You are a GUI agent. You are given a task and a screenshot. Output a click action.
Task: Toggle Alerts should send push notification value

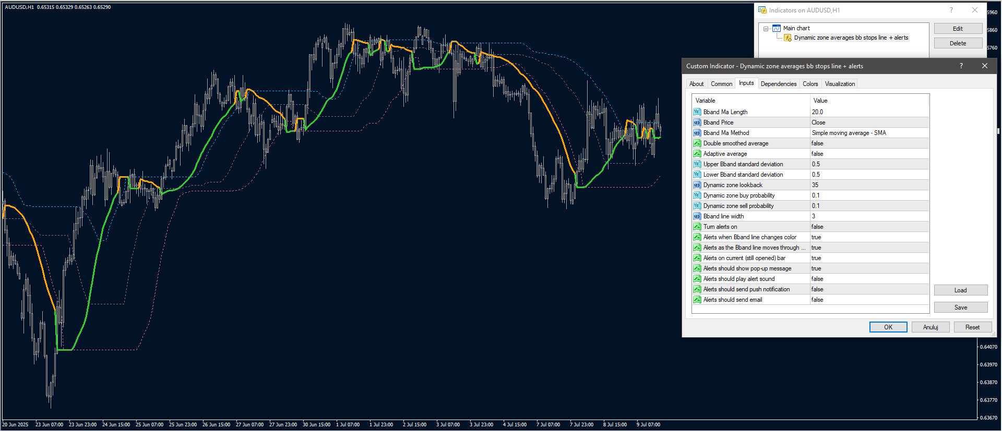pyautogui.click(x=869, y=289)
